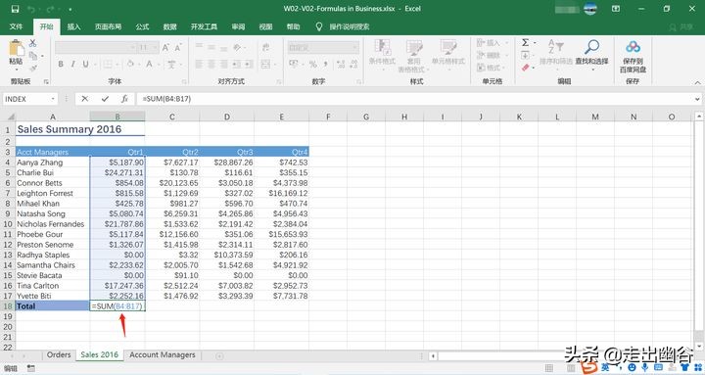
Task: Toggle Italic formatting button
Action: click(72, 65)
